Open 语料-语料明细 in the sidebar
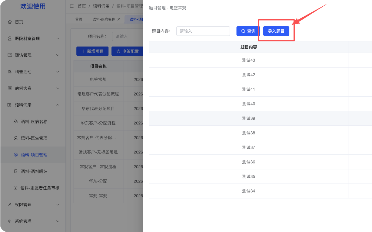The width and height of the screenshot is (372, 232). (x=33, y=172)
